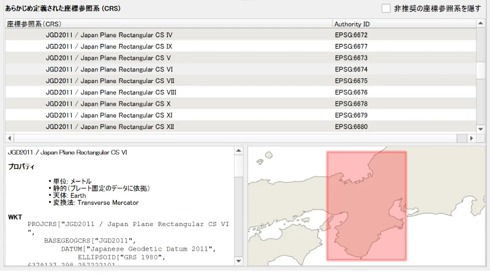Click the CRS list scroll-down arrow
490x275 pixels.
(x=481, y=129)
